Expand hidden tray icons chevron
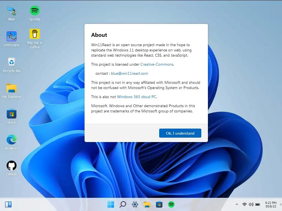This screenshot has width=282, height=211. click(x=237, y=204)
